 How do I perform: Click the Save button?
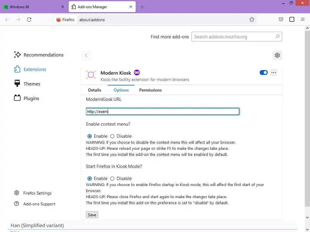(x=92, y=215)
